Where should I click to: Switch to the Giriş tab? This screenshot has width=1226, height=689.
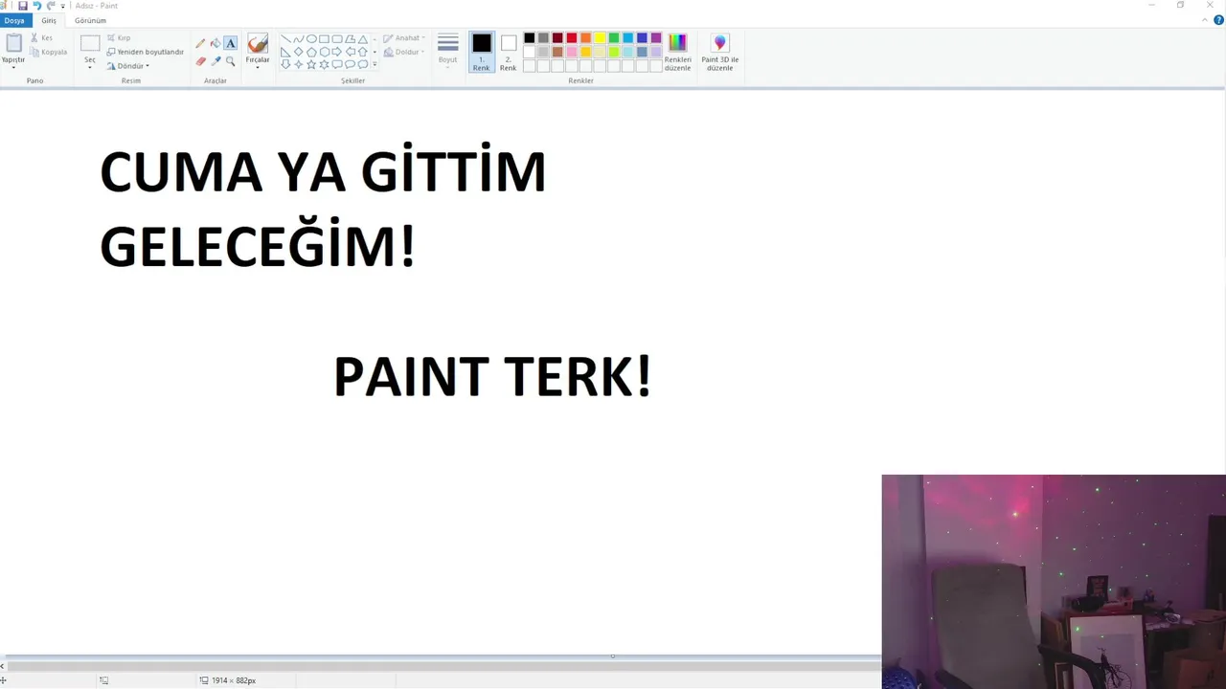point(49,20)
